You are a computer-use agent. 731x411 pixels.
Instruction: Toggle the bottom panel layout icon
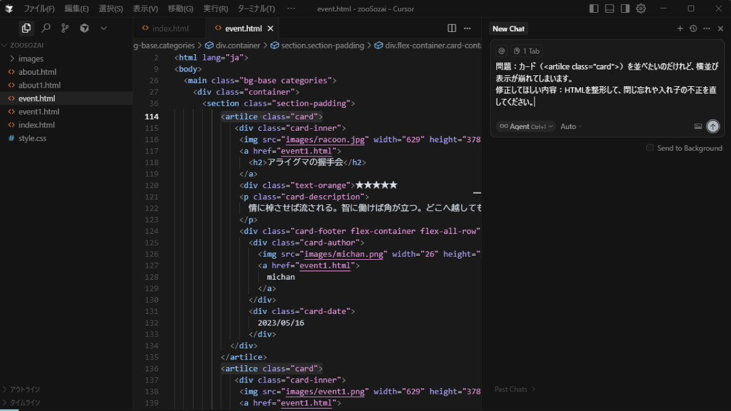[609, 9]
